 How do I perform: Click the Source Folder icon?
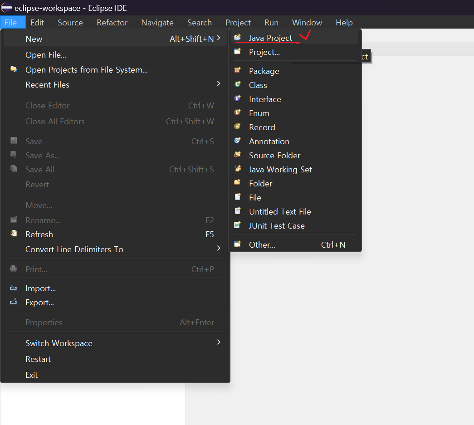(238, 155)
